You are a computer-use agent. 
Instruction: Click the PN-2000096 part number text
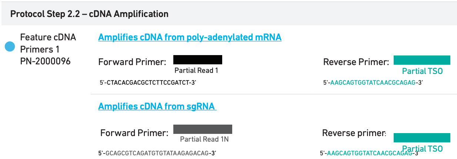click(45, 61)
